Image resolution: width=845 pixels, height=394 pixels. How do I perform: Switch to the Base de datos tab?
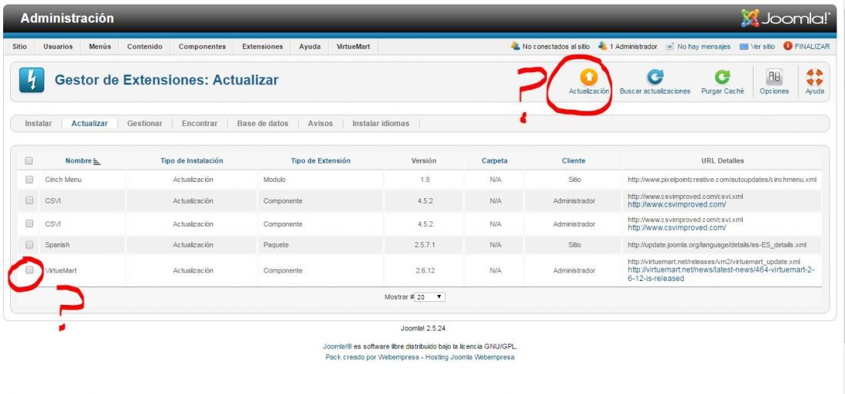click(x=263, y=124)
